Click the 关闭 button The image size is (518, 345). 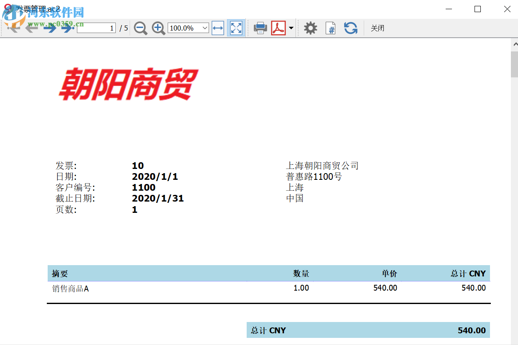(378, 28)
